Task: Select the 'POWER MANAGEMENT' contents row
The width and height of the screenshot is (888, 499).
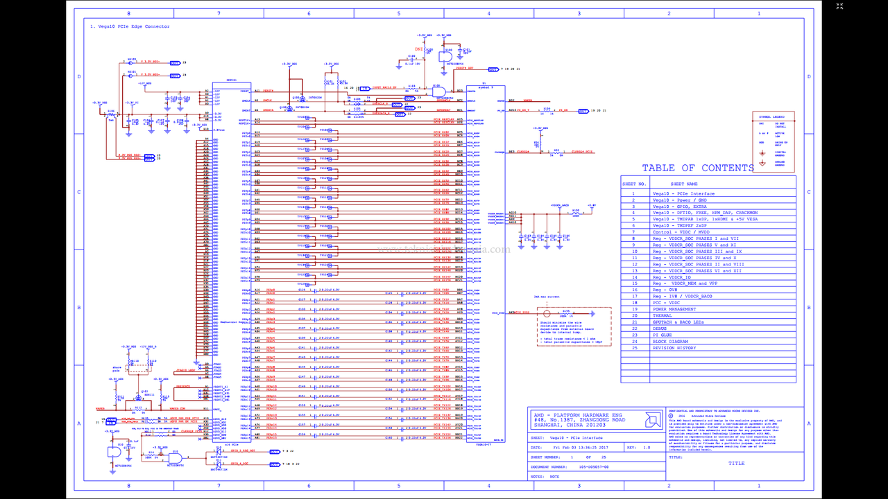Action: pos(708,309)
